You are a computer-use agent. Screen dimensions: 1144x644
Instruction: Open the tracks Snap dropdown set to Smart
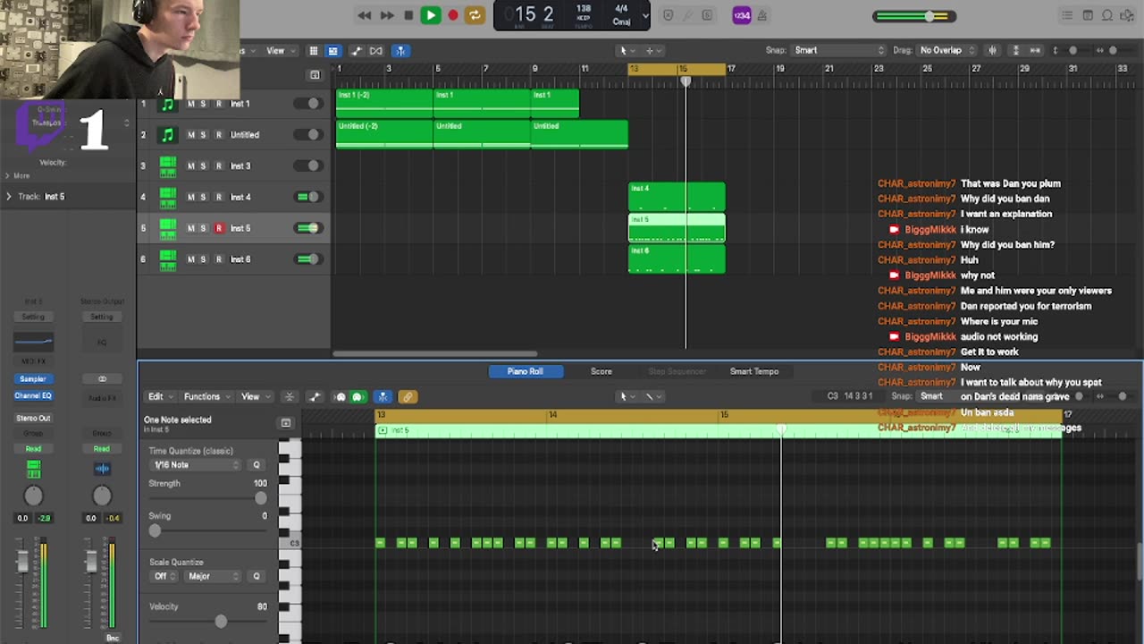pyautogui.click(x=839, y=50)
